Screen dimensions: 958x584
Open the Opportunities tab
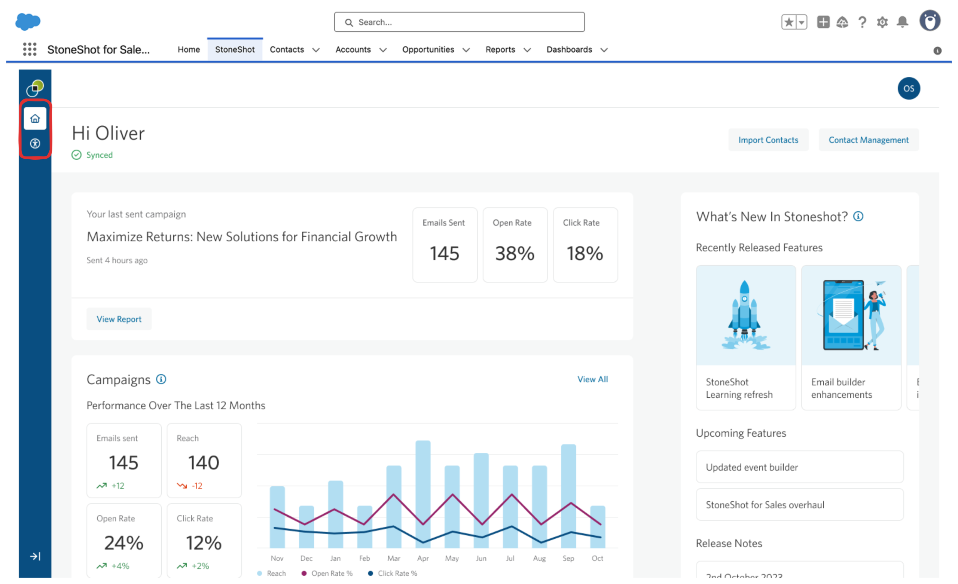[x=428, y=49]
